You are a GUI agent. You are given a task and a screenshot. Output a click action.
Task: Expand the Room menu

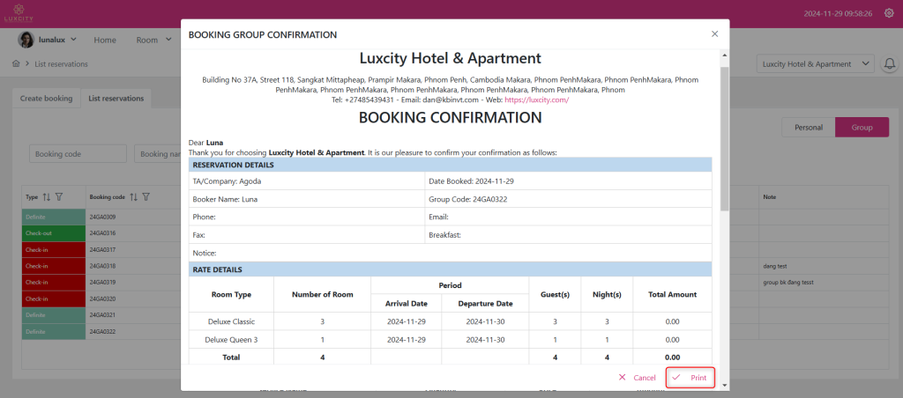click(x=152, y=40)
